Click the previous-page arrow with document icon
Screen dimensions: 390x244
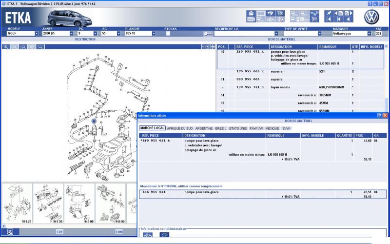coord(338,13)
